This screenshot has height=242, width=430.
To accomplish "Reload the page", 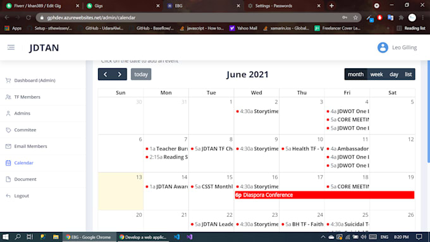I will coord(28,18).
